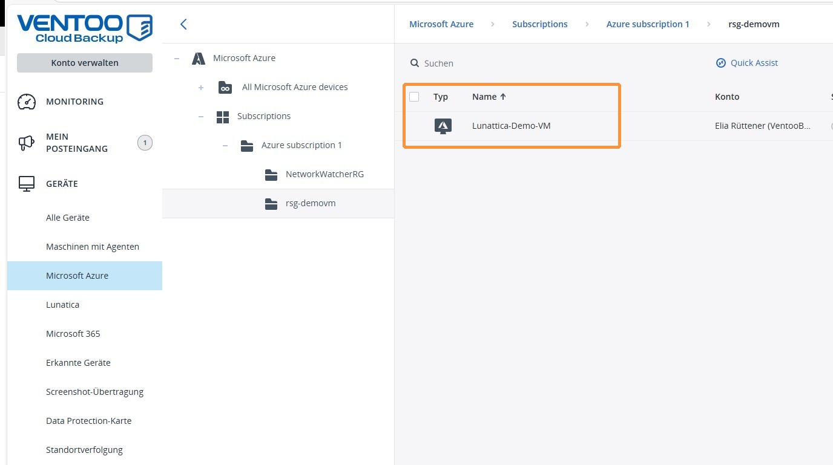Click the Monitoring gauge icon
Image resolution: width=833 pixels, height=465 pixels.
[27, 102]
